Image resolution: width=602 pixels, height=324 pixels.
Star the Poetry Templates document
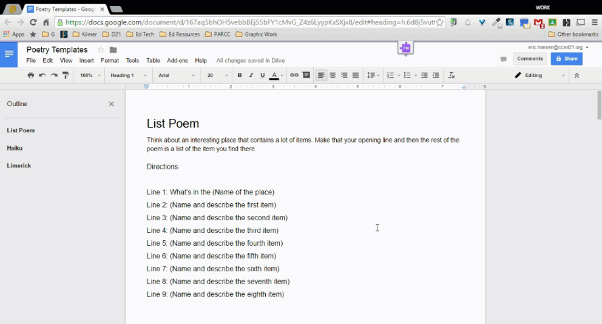[x=101, y=50]
